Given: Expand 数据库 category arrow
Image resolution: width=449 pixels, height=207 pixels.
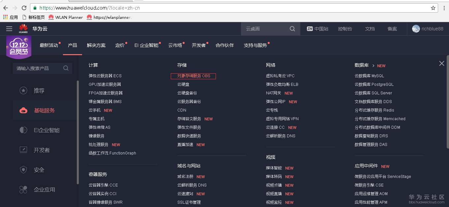Looking at the screenshot, I should click(374, 66).
